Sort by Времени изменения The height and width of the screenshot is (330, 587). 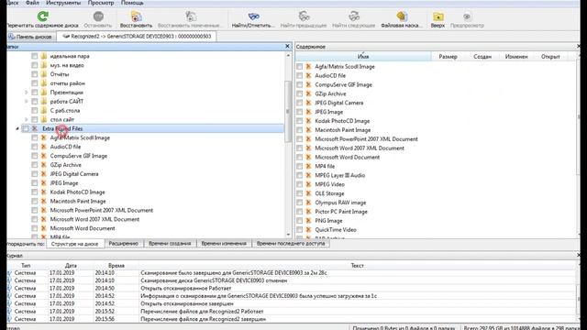(x=224, y=243)
